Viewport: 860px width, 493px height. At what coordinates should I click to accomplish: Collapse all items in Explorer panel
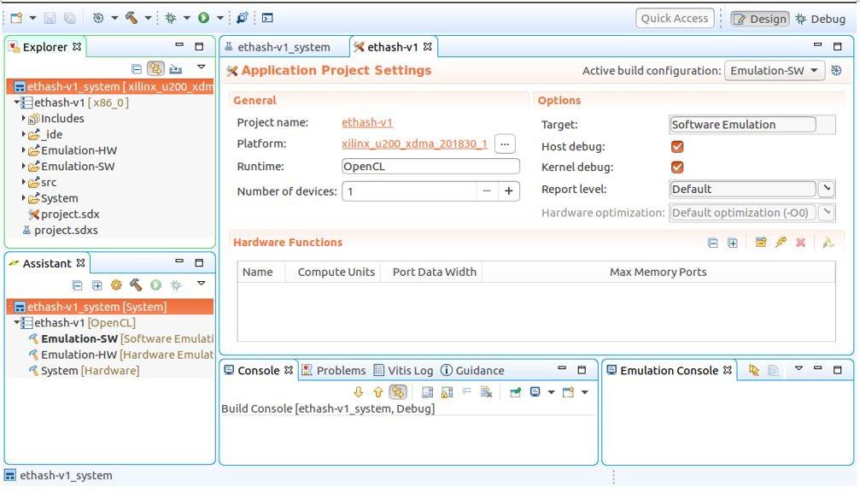coord(137,68)
